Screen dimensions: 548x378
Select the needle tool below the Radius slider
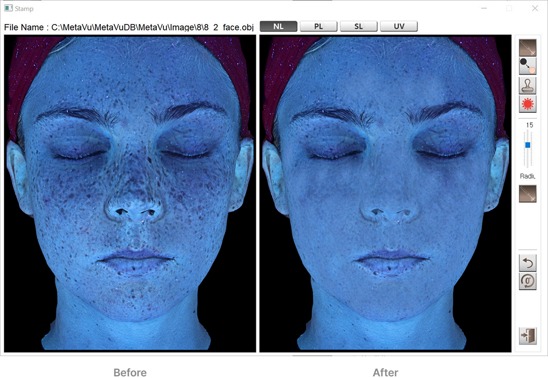coord(527,193)
